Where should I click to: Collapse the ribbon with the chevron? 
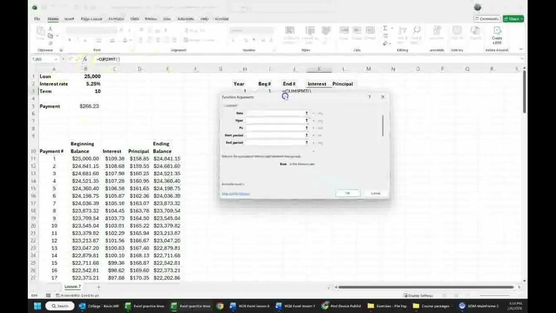521,50
